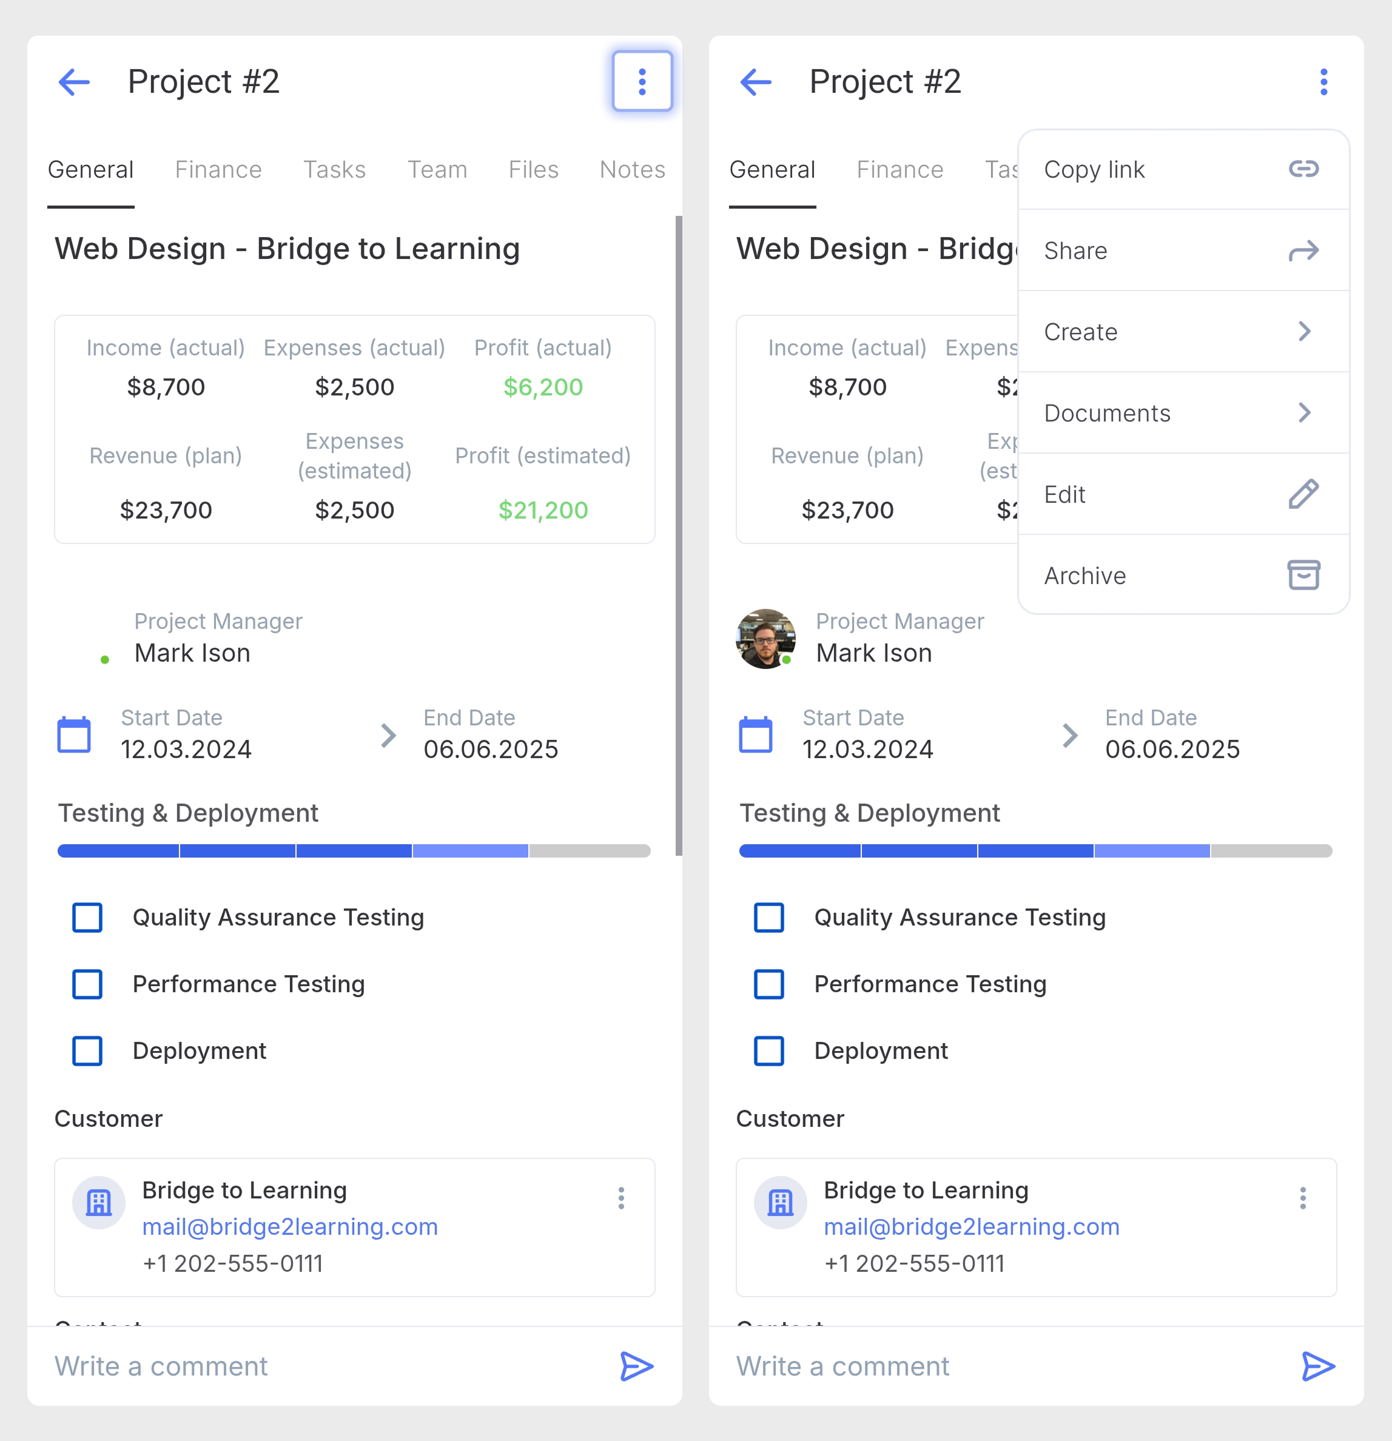1392x1441 pixels.
Task: Click the send comment icon in left panel
Action: coord(636,1366)
